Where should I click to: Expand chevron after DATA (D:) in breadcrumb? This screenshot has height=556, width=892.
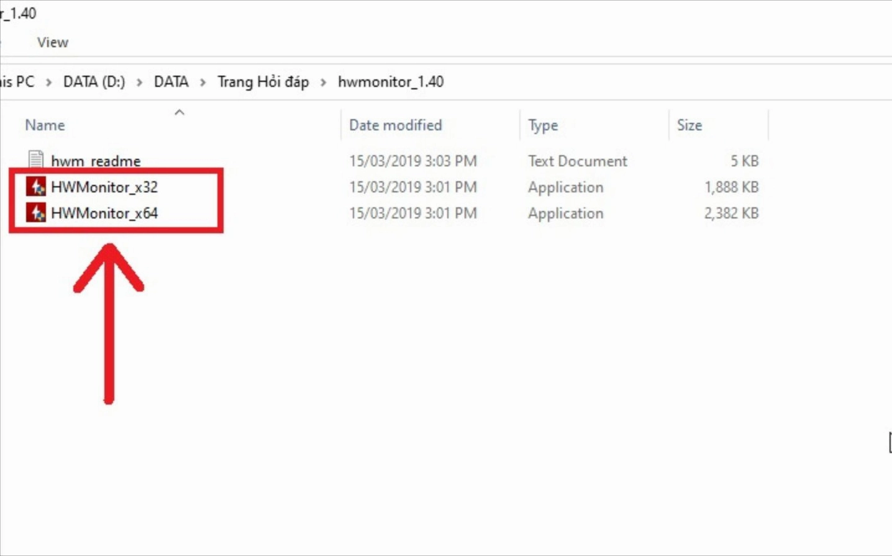[x=140, y=82]
